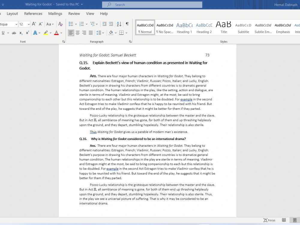The width and height of the screenshot is (300, 225).
Task: Apply strikethrough formatting
Action: [14, 33]
